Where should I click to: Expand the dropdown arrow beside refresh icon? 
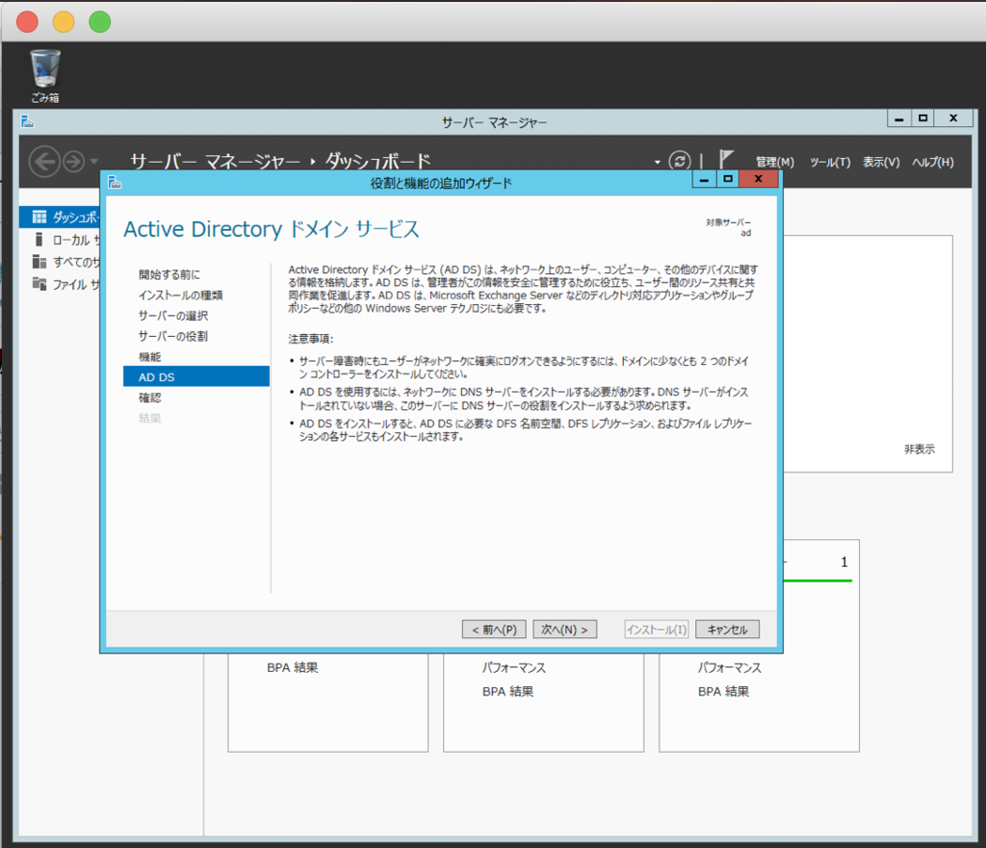tap(657, 162)
